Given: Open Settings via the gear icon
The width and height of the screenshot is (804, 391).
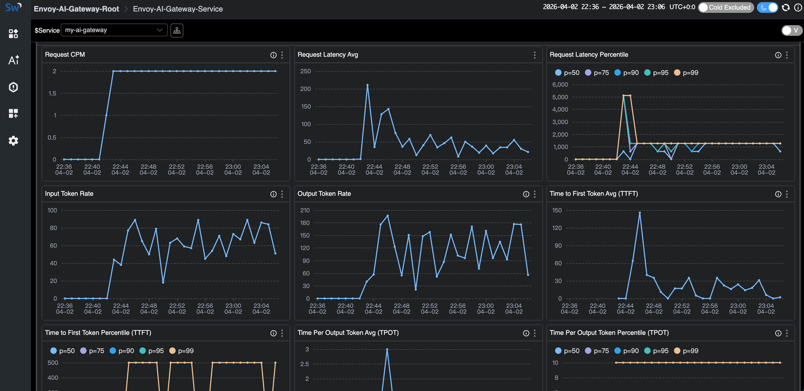Looking at the screenshot, I should pyautogui.click(x=14, y=141).
